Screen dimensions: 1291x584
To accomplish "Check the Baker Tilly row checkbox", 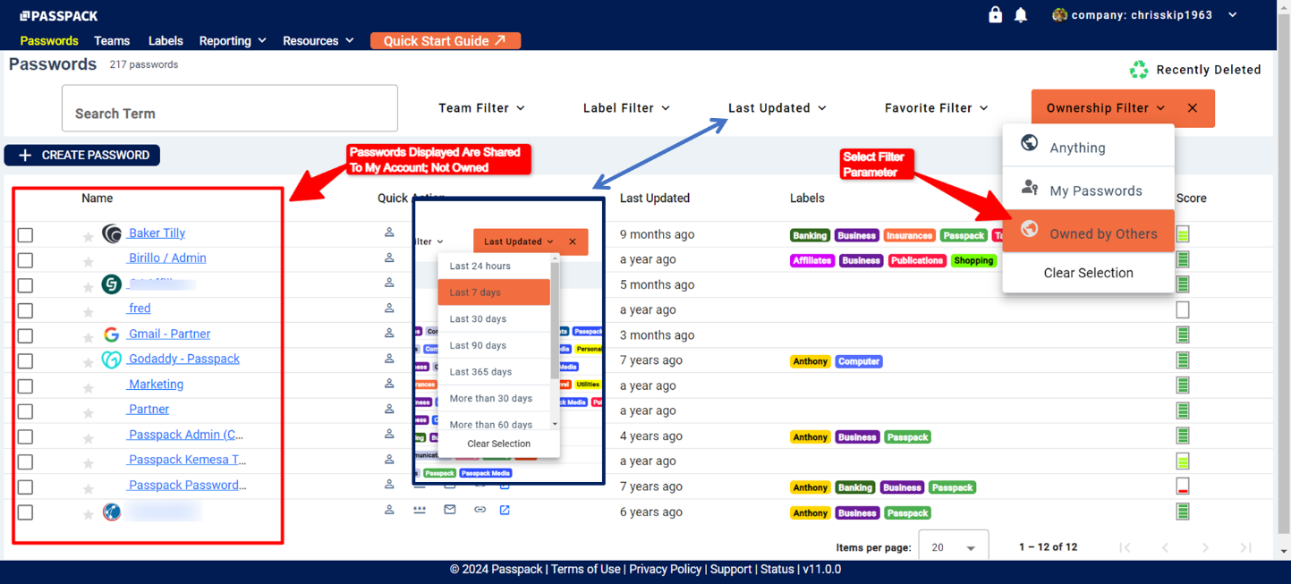I will click(25, 235).
